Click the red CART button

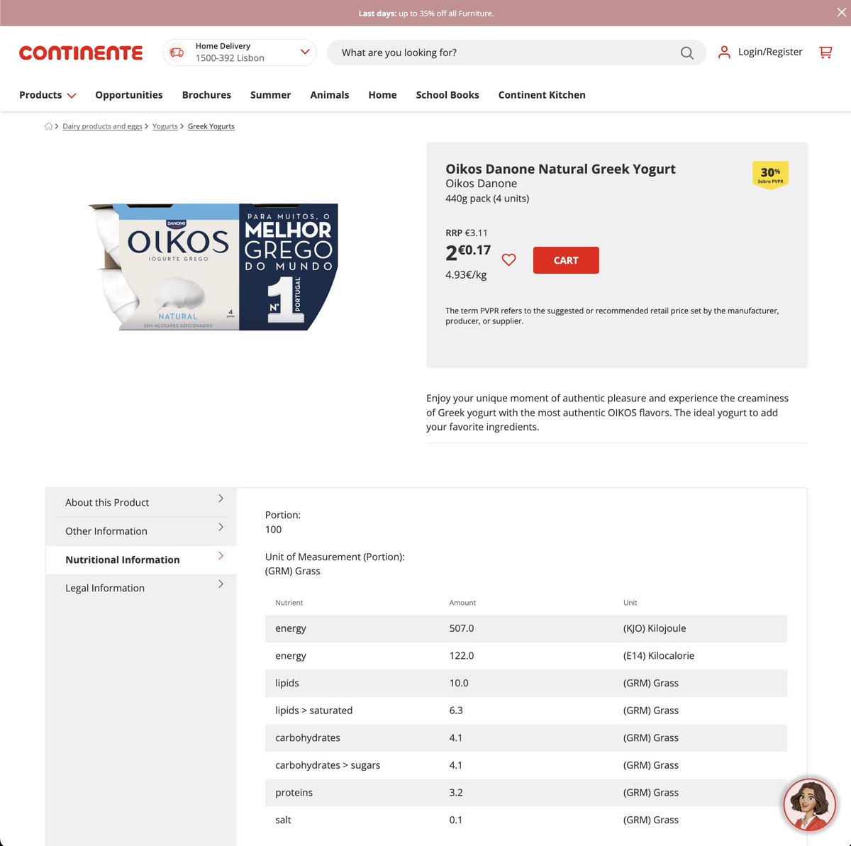(566, 260)
